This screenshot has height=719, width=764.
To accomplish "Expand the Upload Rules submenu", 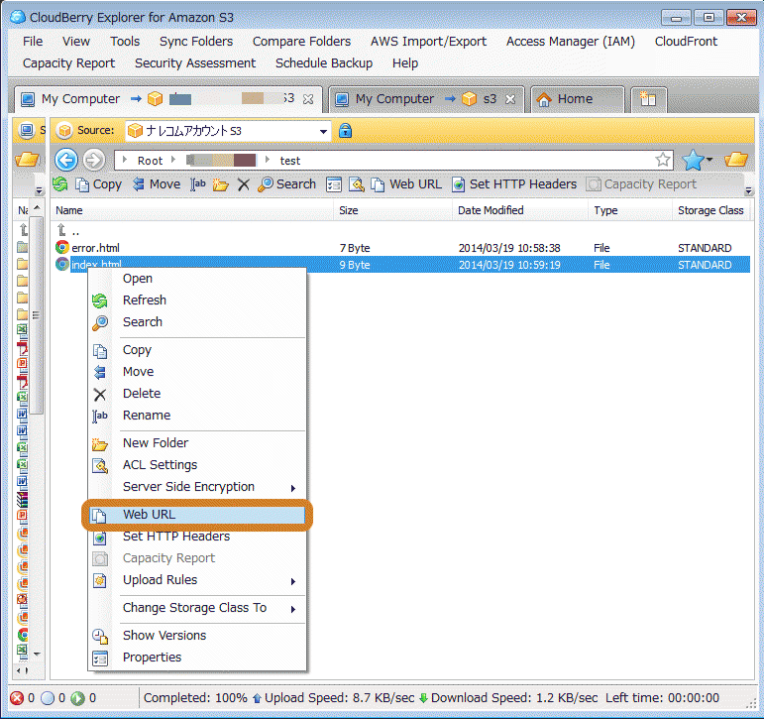I will [x=197, y=580].
